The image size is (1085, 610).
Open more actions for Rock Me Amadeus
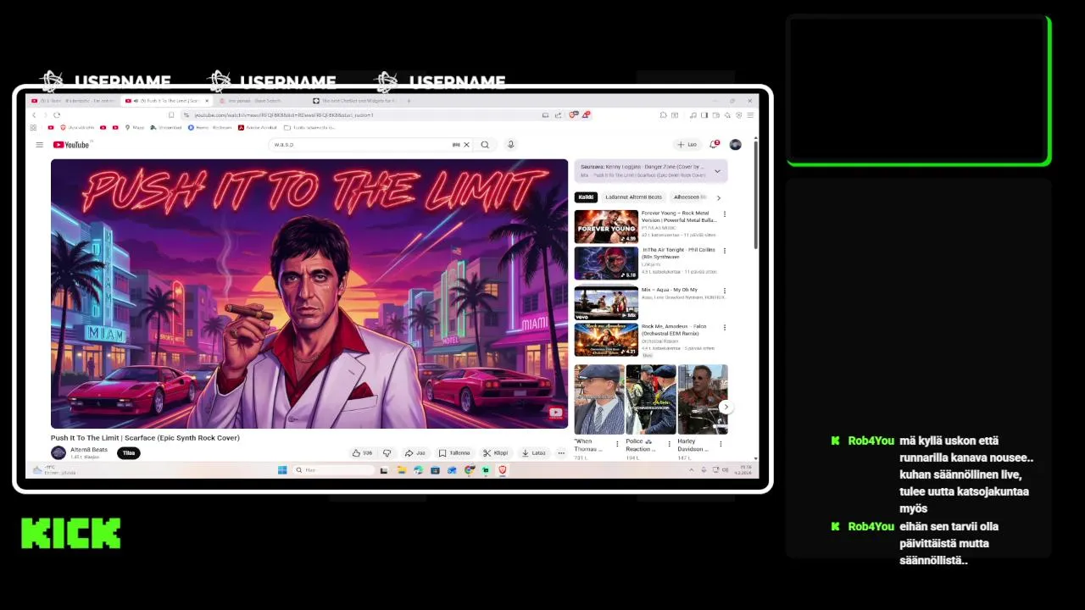(724, 328)
